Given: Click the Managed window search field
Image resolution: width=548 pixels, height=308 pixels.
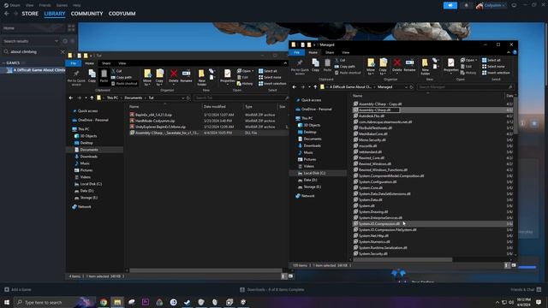Looking at the screenshot, I should [466, 87].
